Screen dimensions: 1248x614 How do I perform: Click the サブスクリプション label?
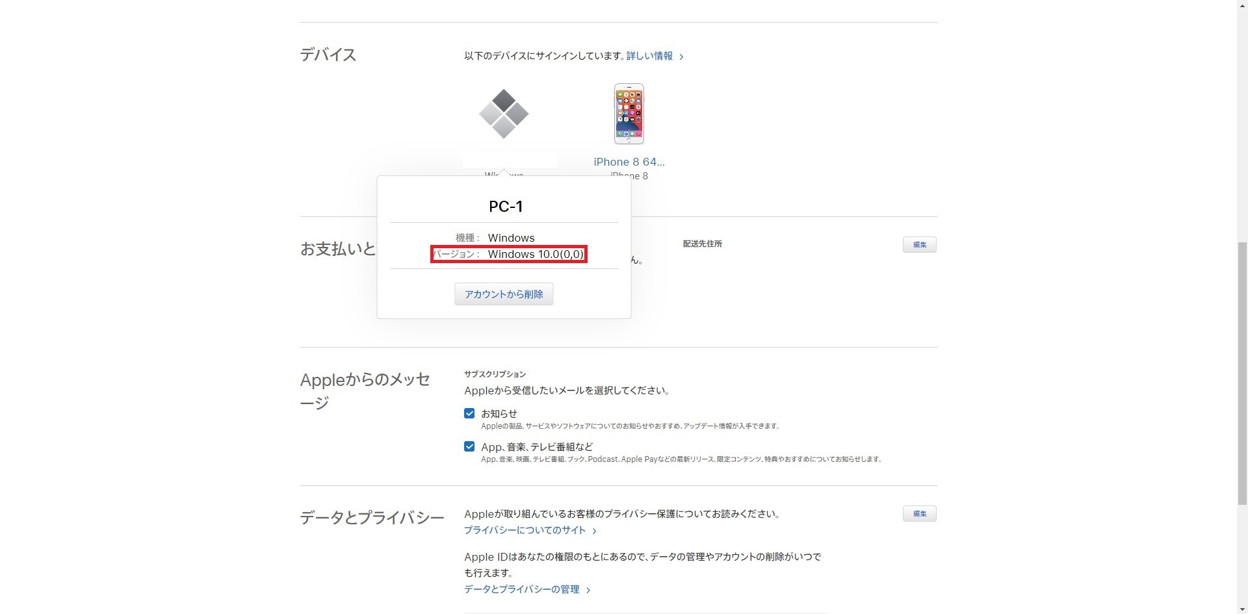[x=495, y=374]
